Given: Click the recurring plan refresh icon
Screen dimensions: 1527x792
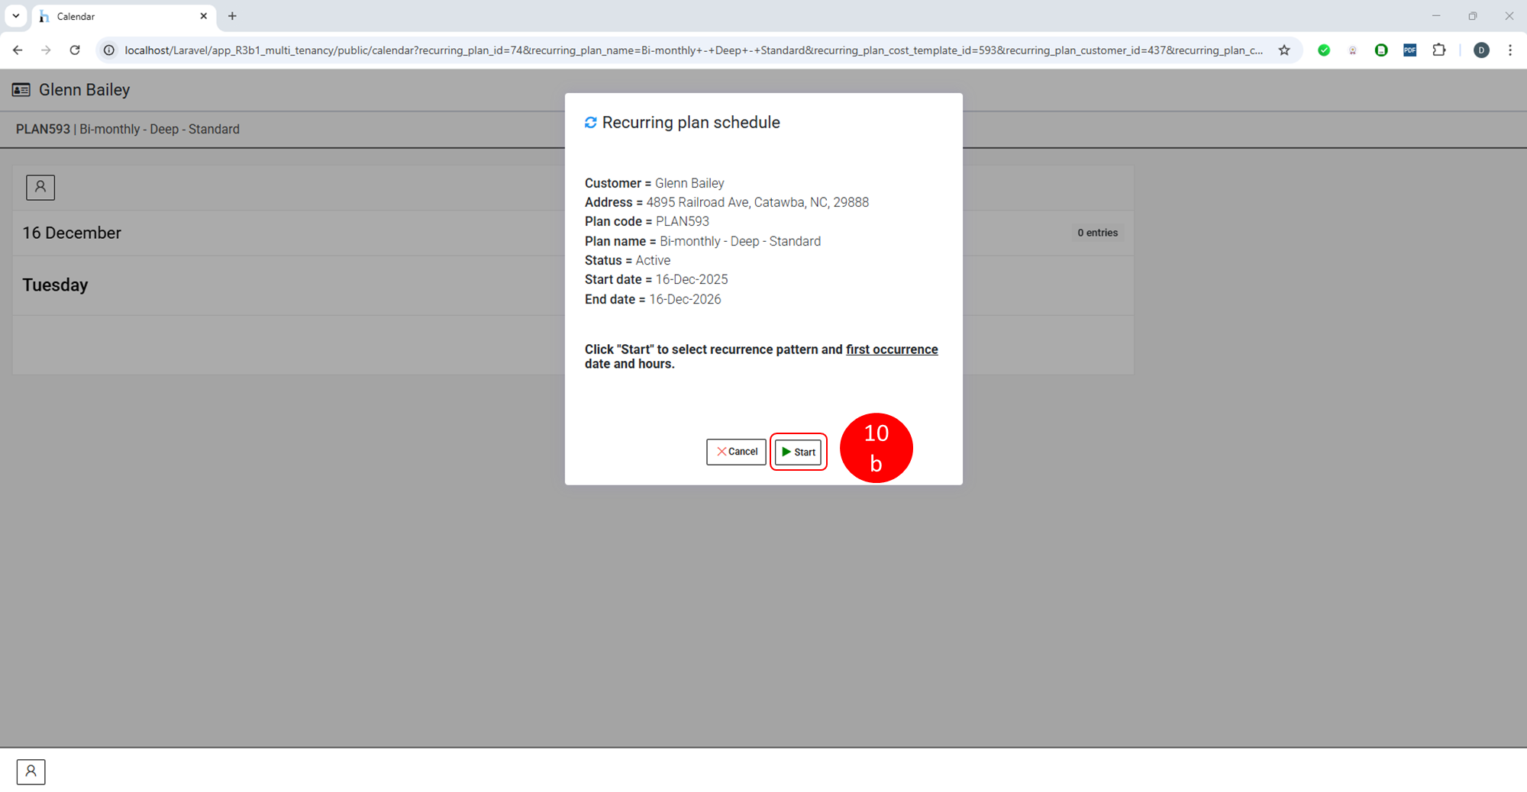Looking at the screenshot, I should 590,123.
